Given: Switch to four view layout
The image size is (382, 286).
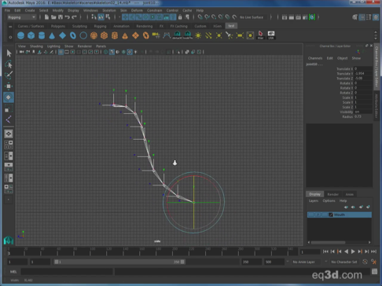Looking at the screenshot, I should (9, 145).
